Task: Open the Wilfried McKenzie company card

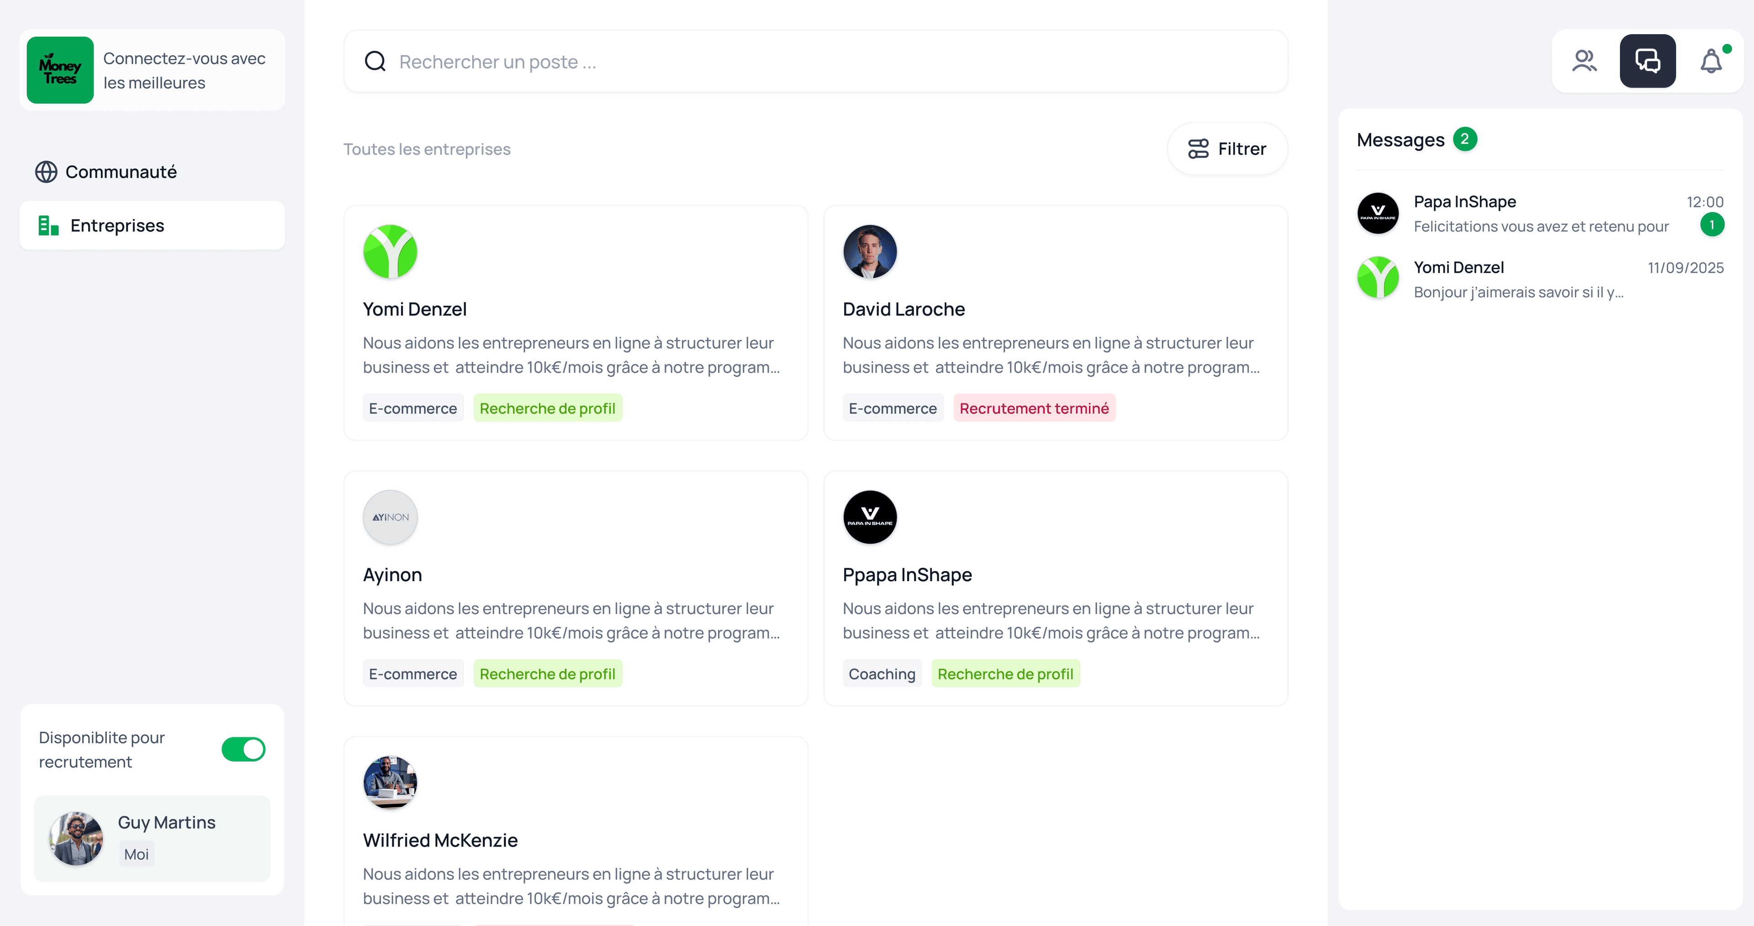Action: click(576, 840)
